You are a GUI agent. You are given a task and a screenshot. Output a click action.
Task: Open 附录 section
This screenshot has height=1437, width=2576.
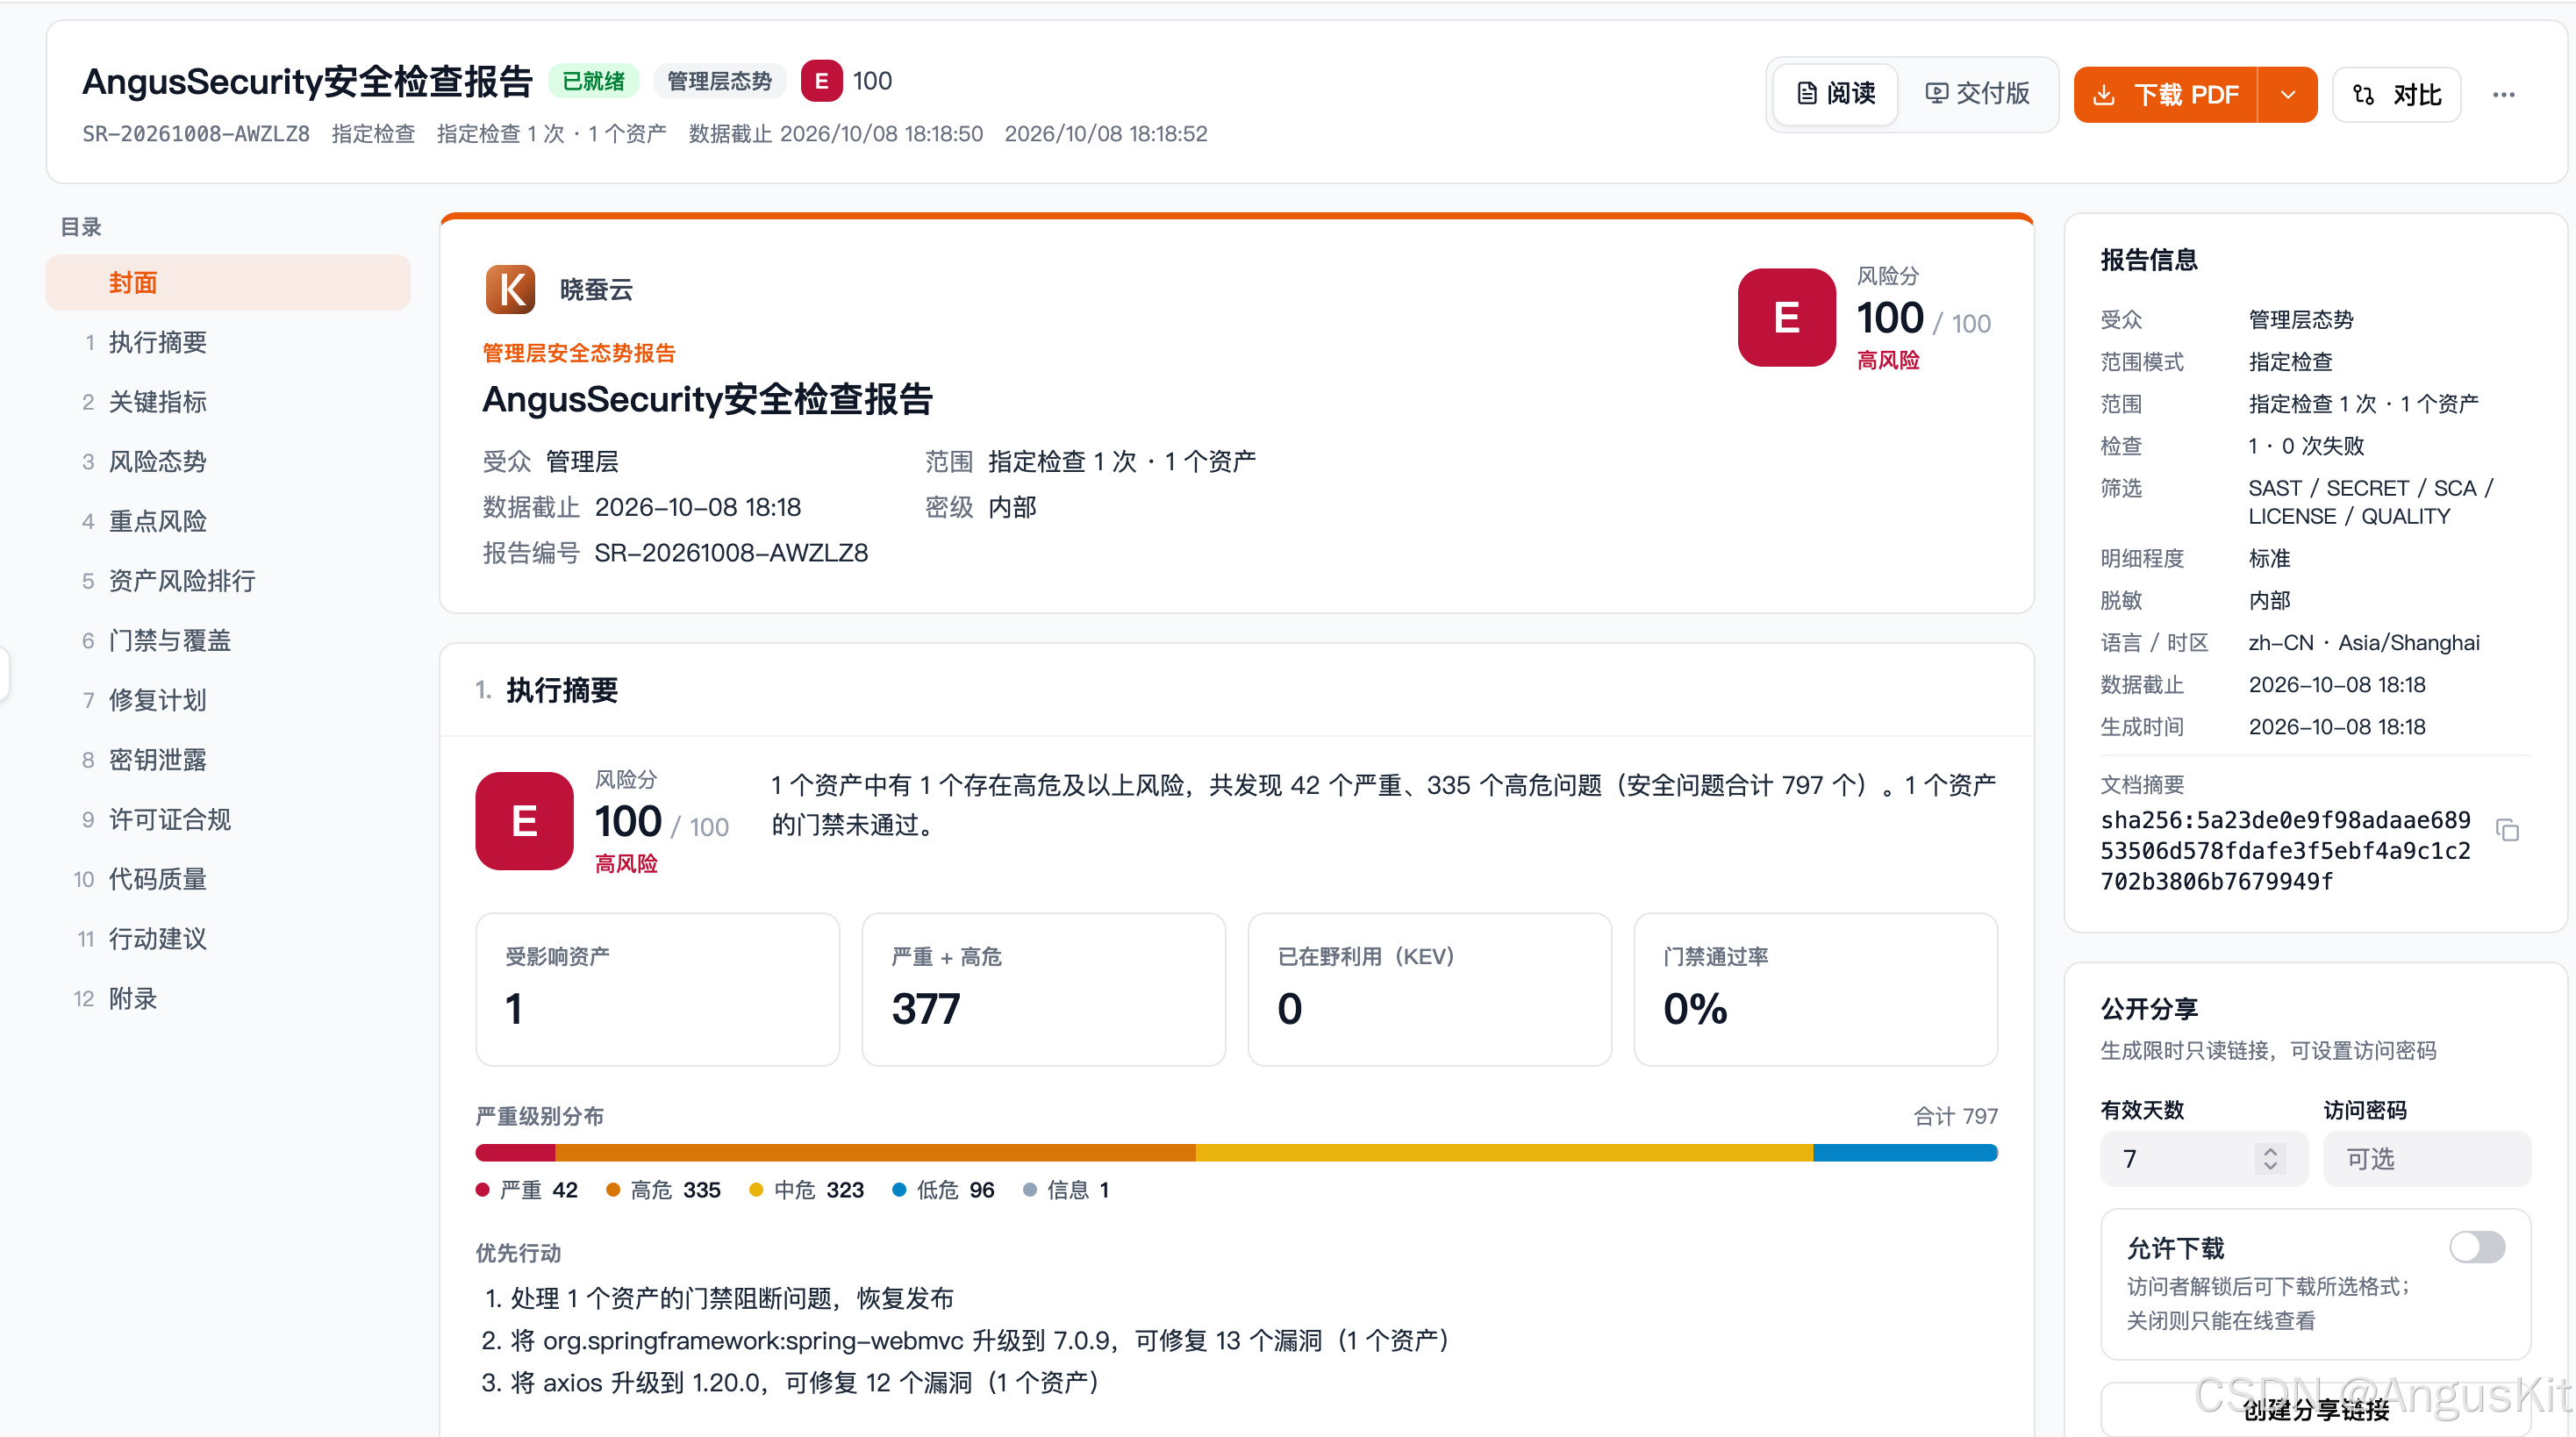228,999
